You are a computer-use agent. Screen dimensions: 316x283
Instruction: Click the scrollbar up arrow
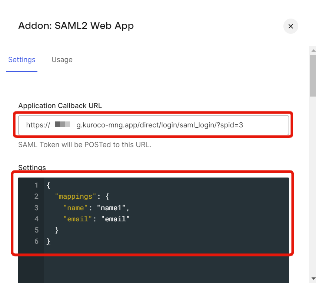(313, 50)
